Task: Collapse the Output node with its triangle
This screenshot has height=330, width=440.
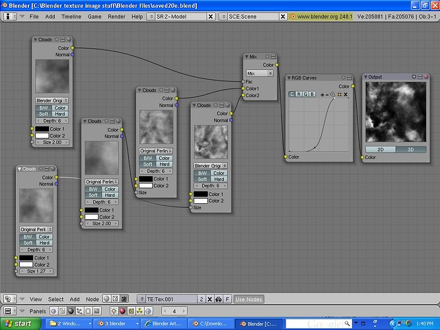Action: [365, 77]
